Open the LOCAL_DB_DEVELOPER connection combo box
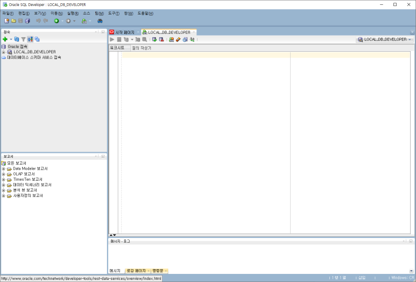Screen dimensions: 416x282 point(385,39)
